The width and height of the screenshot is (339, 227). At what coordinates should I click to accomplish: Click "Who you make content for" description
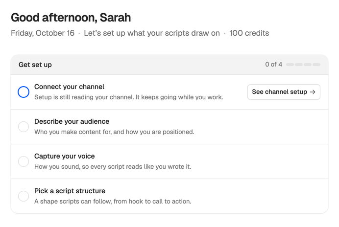[114, 132]
